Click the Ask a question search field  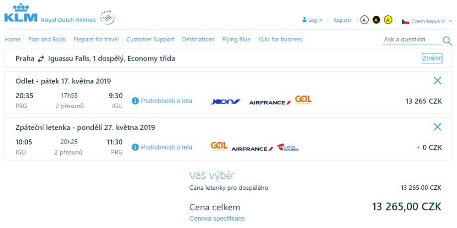pos(410,39)
